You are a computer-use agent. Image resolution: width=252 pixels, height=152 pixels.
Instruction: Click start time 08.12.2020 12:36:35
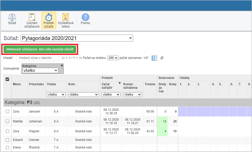point(111,112)
